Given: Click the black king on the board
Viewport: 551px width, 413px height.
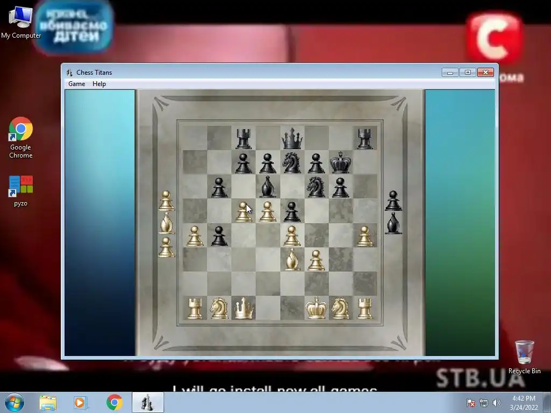Looking at the screenshot, I should (x=340, y=162).
